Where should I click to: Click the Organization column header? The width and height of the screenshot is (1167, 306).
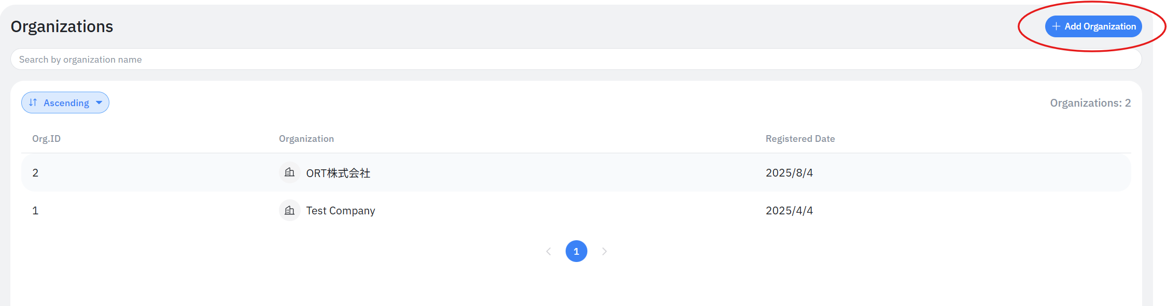click(x=306, y=139)
